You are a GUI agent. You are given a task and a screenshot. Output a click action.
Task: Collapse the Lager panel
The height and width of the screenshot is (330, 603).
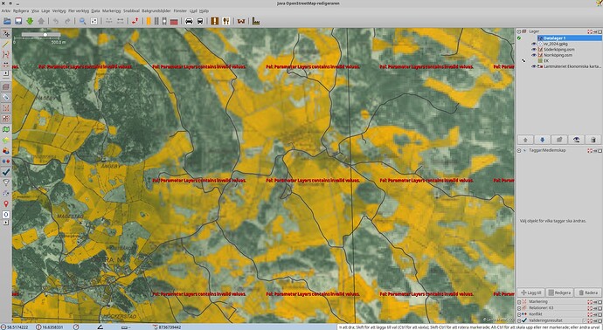click(519, 31)
